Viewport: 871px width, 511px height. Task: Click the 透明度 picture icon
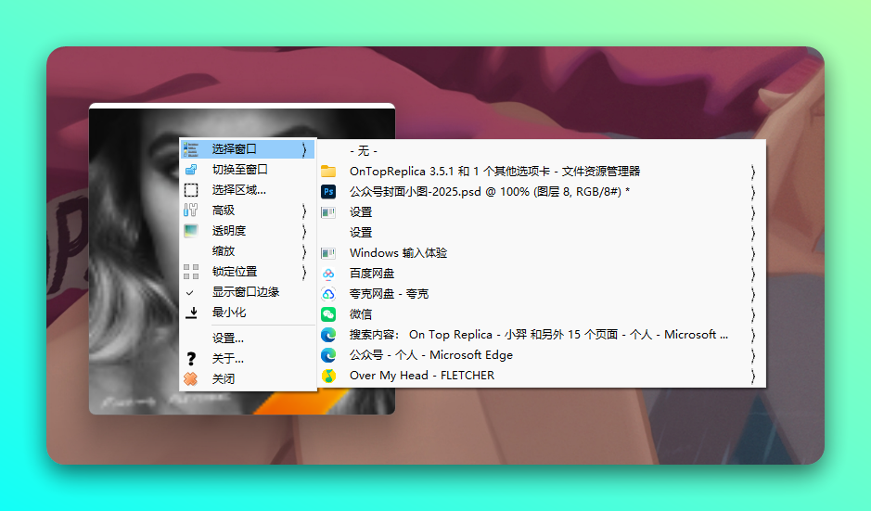[x=190, y=231]
